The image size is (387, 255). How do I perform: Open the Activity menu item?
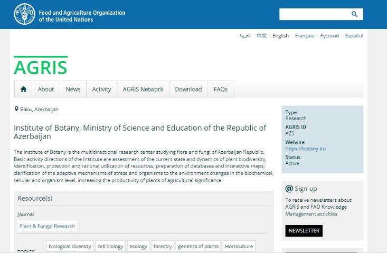(x=101, y=89)
